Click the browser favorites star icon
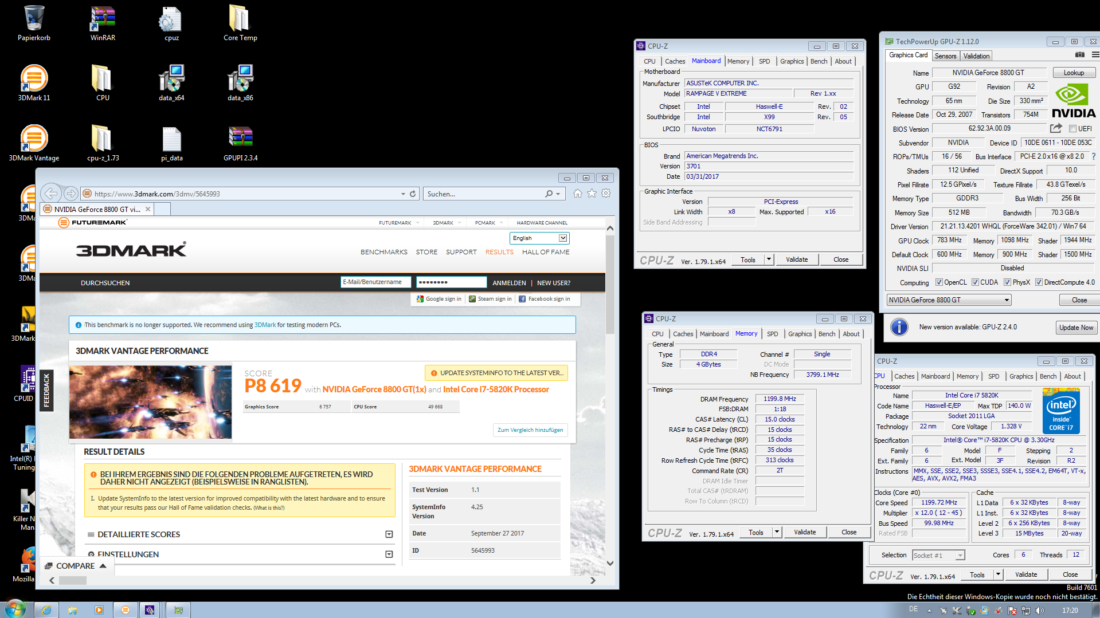1100x618 pixels. pyautogui.click(x=592, y=194)
